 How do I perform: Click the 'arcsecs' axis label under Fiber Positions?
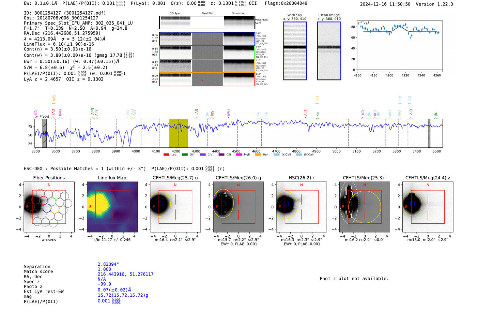pos(49,240)
